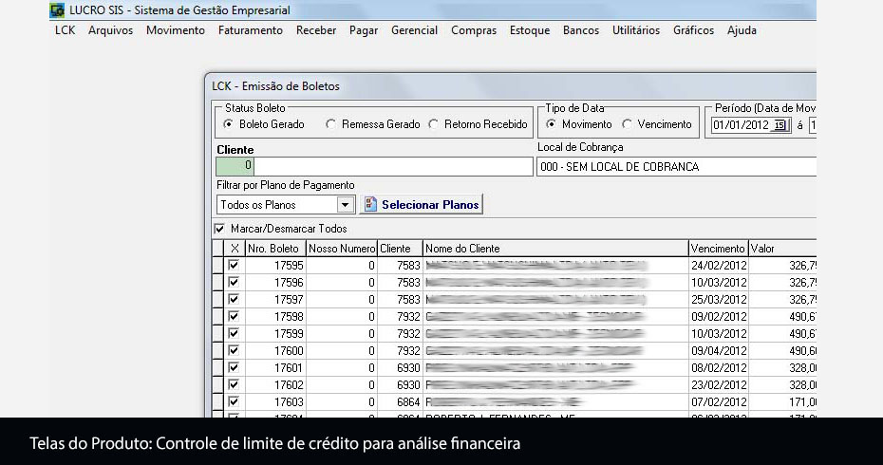Uncheck boleto 17602 row checkbox
Viewport: 883px width, 465px height.
[234, 384]
